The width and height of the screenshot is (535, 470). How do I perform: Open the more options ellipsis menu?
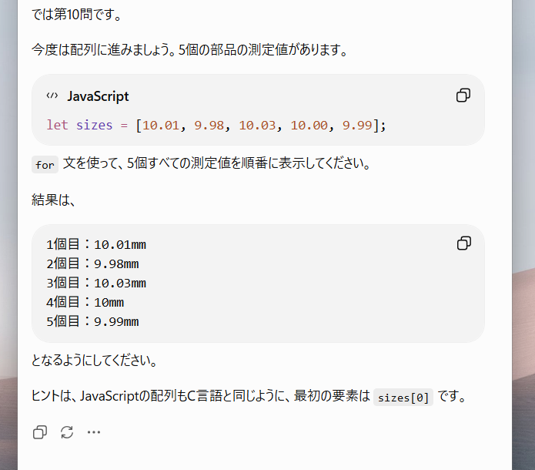93,432
